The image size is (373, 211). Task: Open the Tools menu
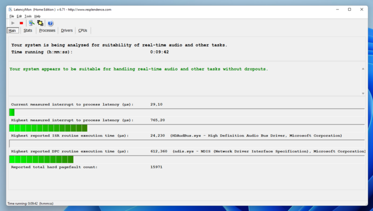click(x=28, y=16)
